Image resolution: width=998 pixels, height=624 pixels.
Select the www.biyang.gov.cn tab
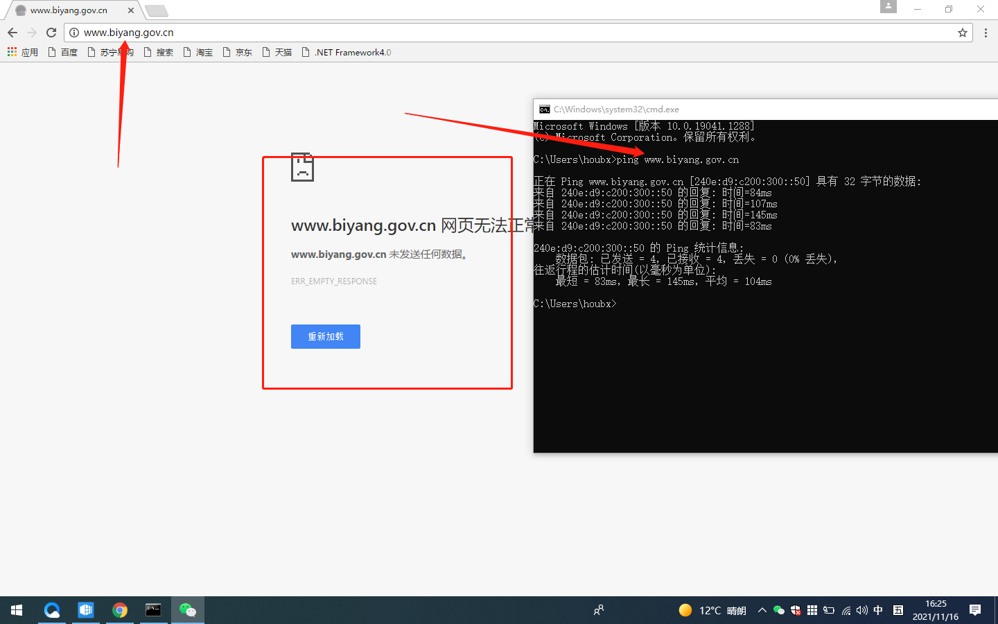(x=69, y=10)
